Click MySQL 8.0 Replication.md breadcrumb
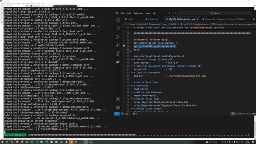256x144 pixels. click(x=196, y=24)
